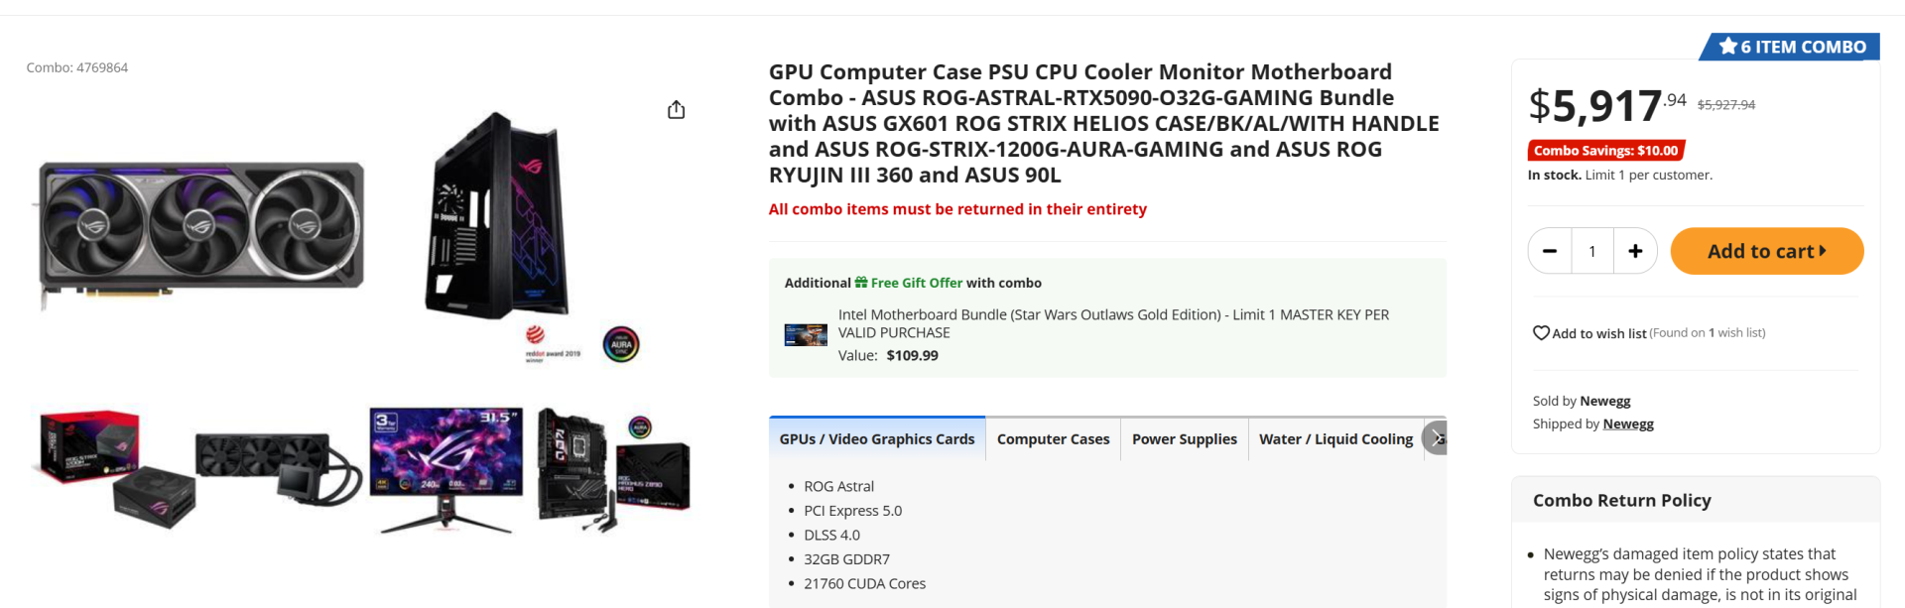View the ROG monitor product thumbnail
Image resolution: width=1905 pixels, height=608 pixels.
(x=445, y=466)
